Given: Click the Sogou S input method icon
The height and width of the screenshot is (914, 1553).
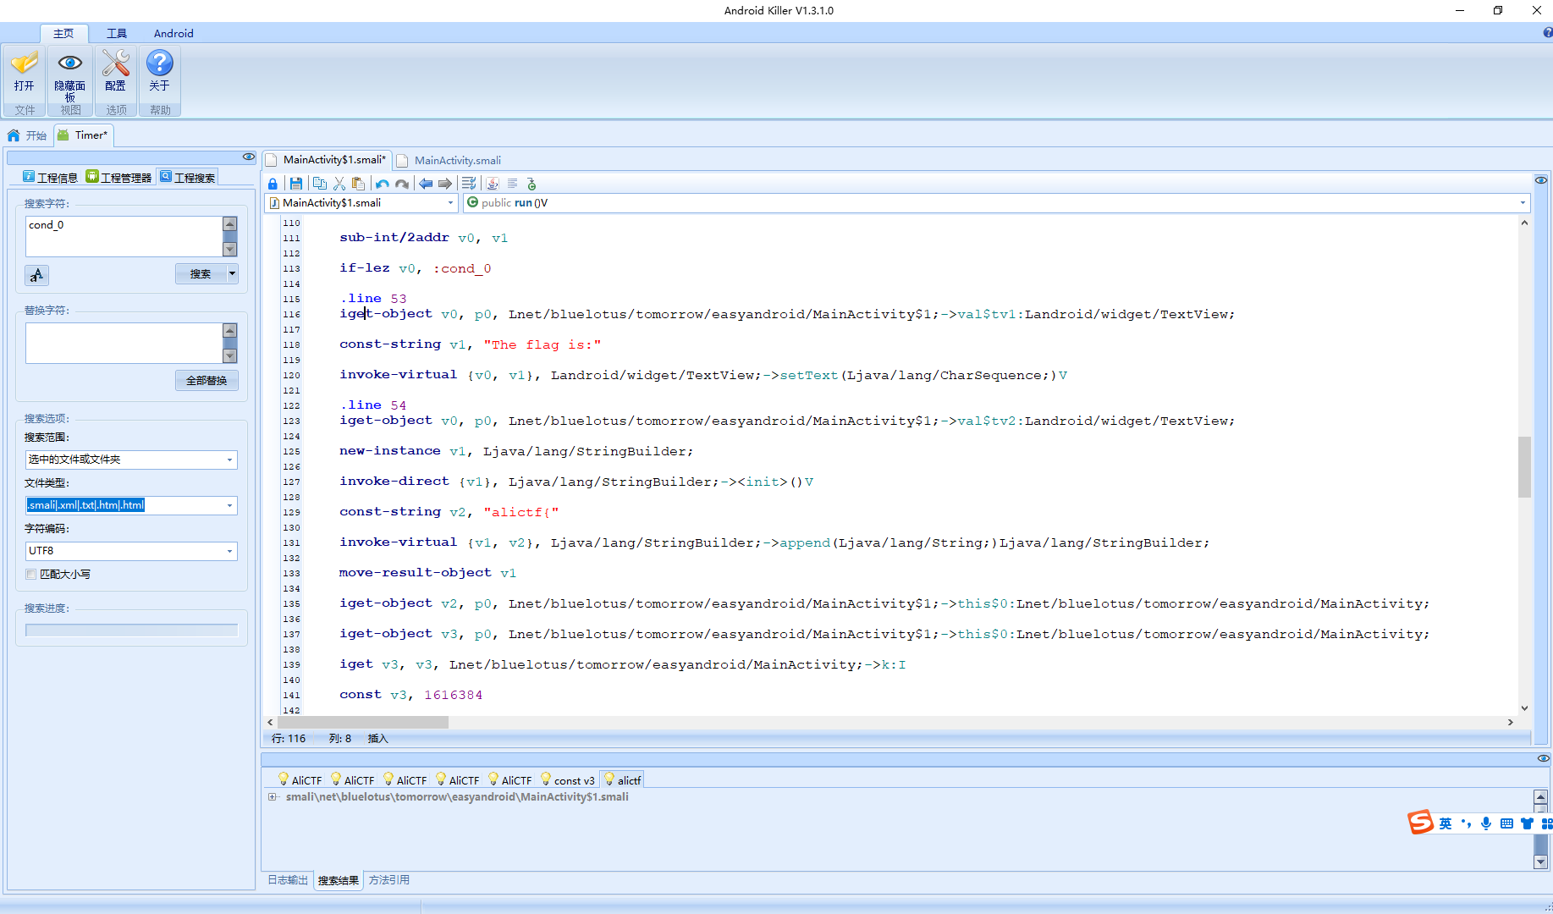Looking at the screenshot, I should click(x=1420, y=822).
